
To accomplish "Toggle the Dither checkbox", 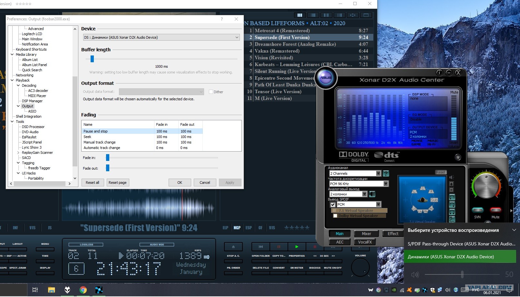I will 211,92.
